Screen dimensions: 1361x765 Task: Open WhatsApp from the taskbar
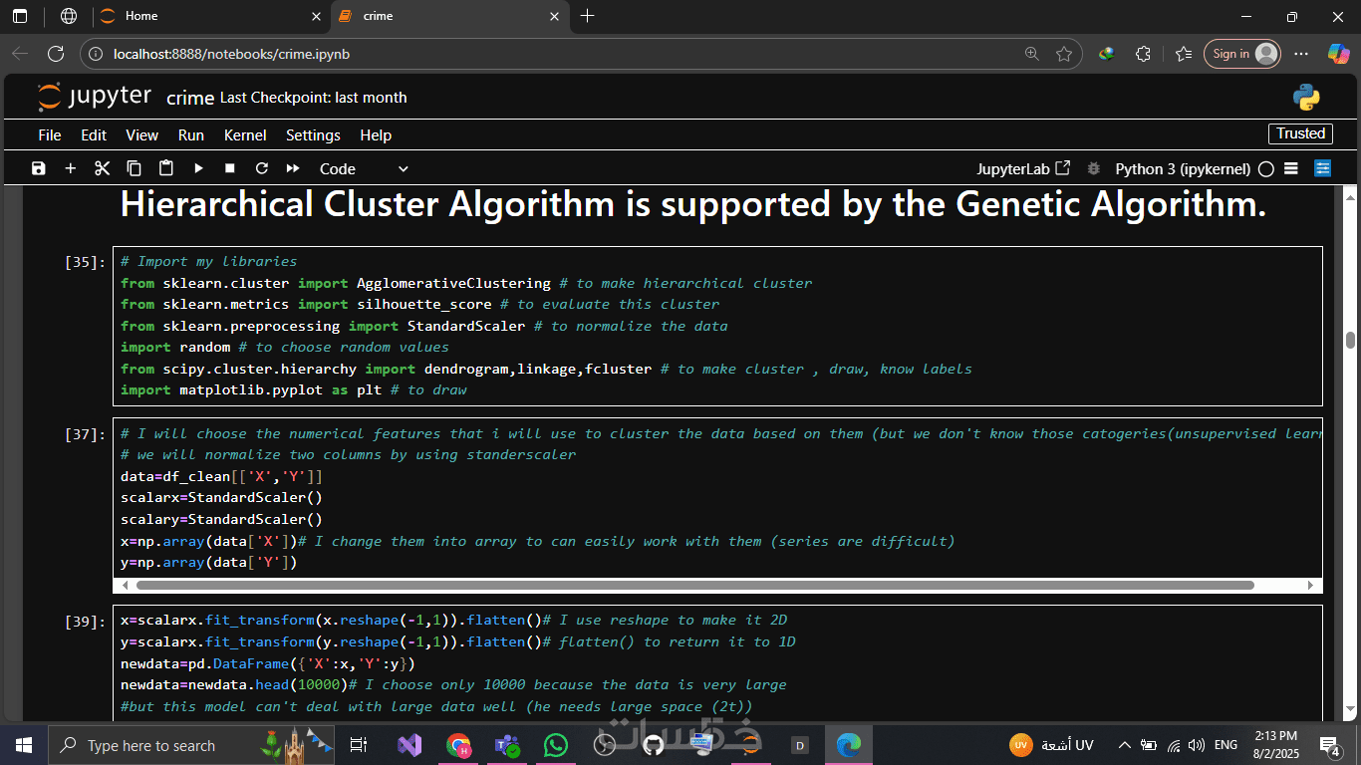click(555, 745)
